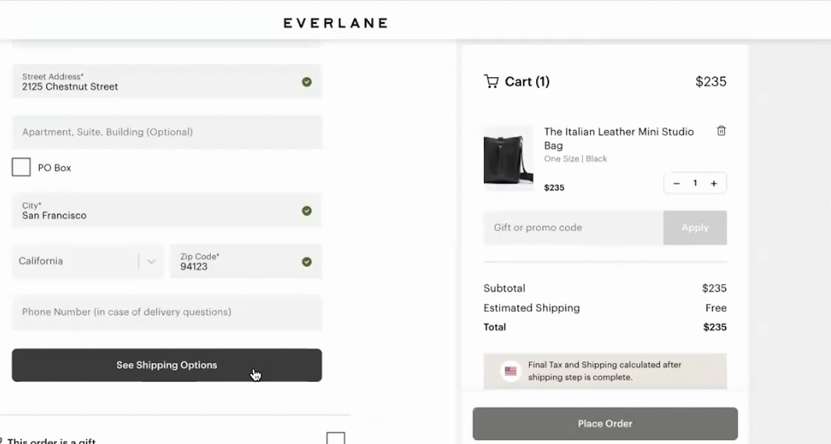The width and height of the screenshot is (831, 444).
Task: Click the City field green checkmark
Action: pos(307,211)
